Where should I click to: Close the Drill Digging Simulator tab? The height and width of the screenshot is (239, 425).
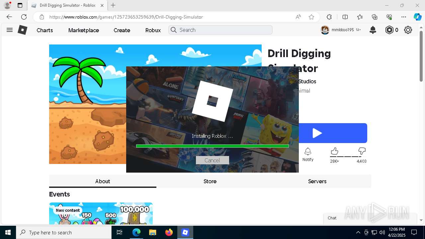click(102, 5)
